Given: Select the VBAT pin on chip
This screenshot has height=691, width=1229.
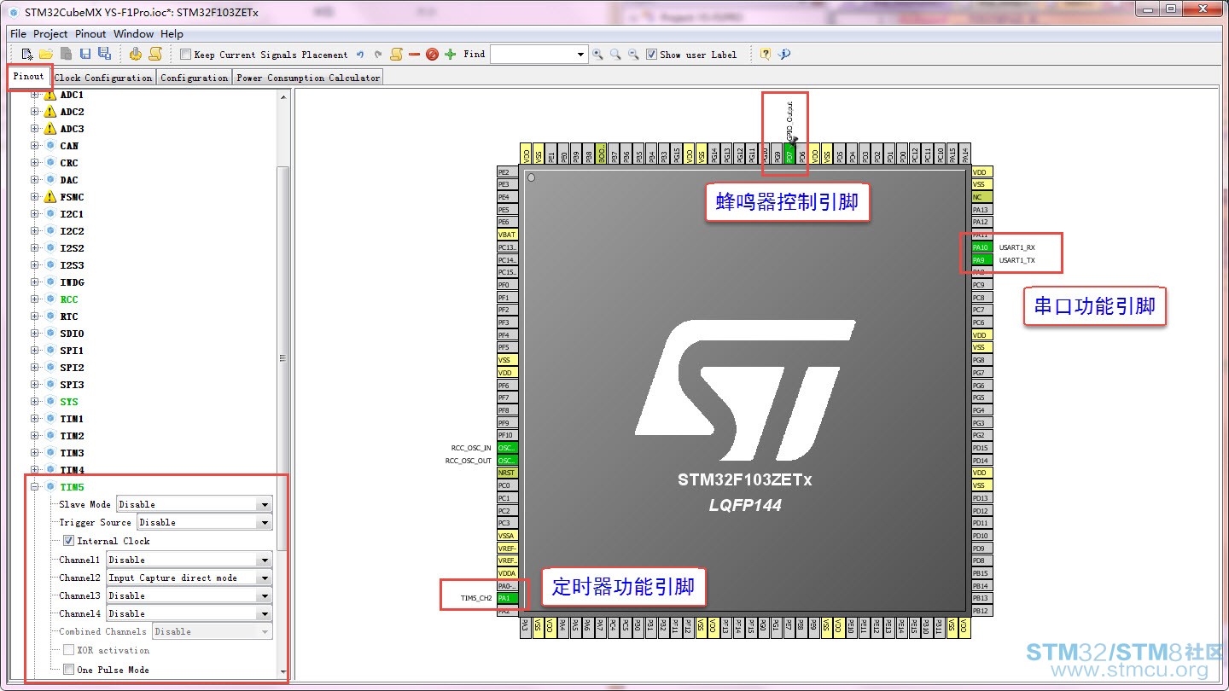Looking at the screenshot, I should (x=507, y=235).
